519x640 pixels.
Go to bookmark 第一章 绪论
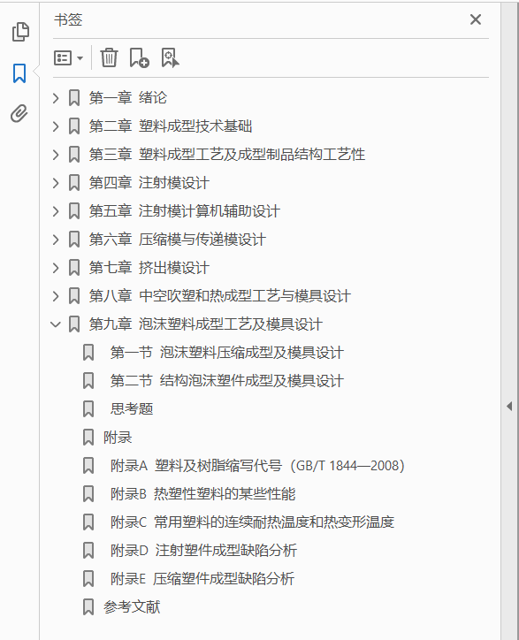[128, 98]
